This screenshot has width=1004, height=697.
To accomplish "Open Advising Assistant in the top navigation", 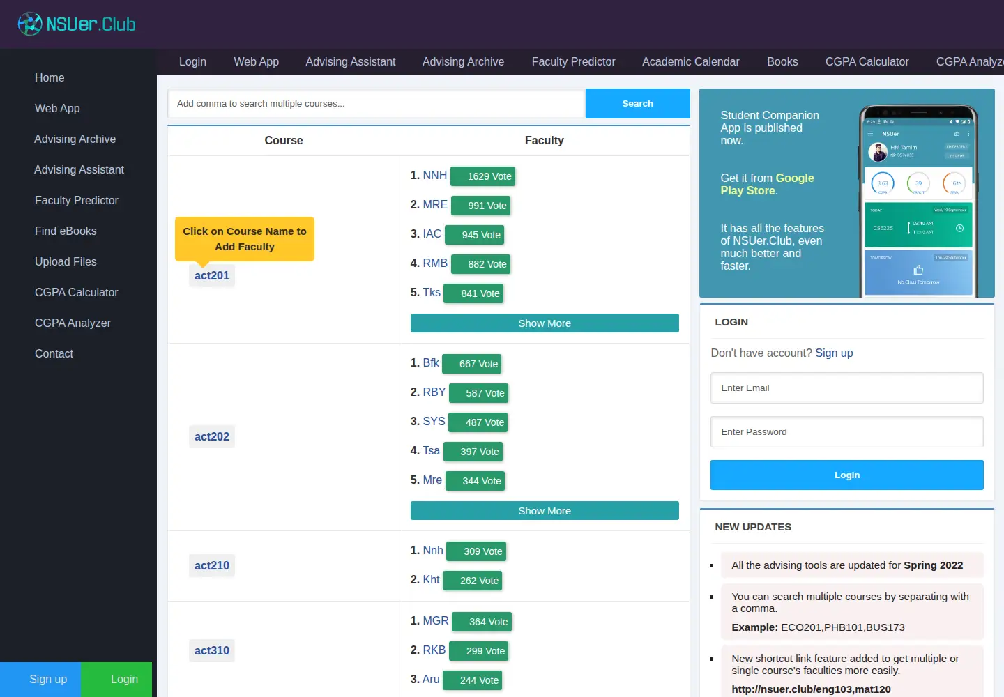I will [350, 61].
